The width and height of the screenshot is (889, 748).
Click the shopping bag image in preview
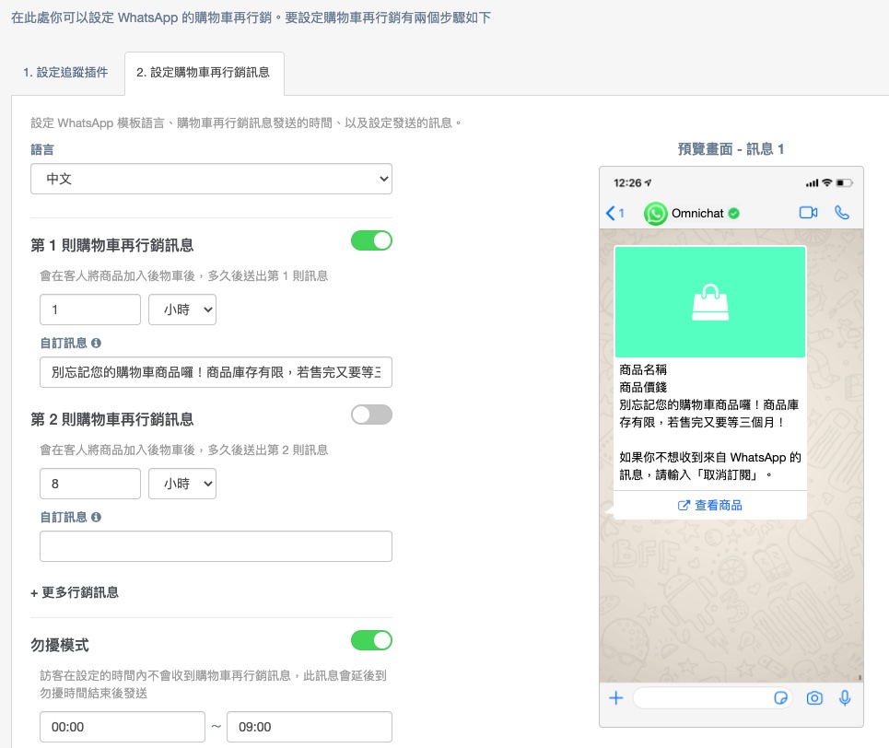pyautogui.click(x=710, y=302)
